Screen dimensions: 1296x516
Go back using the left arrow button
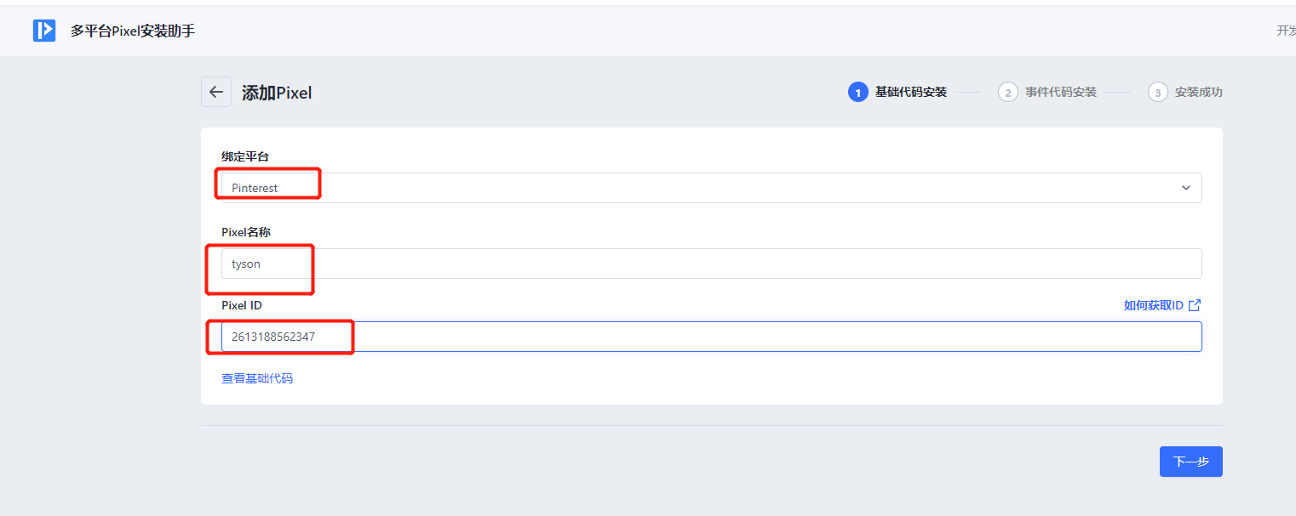pyautogui.click(x=216, y=92)
